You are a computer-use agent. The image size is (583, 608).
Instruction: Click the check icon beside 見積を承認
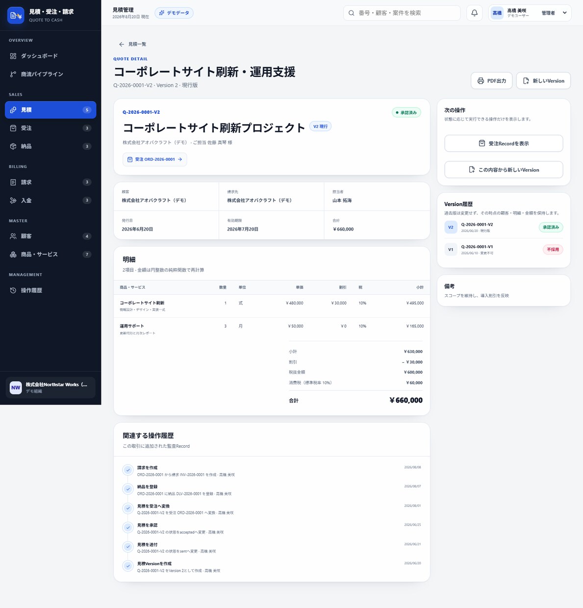(128, 527)
